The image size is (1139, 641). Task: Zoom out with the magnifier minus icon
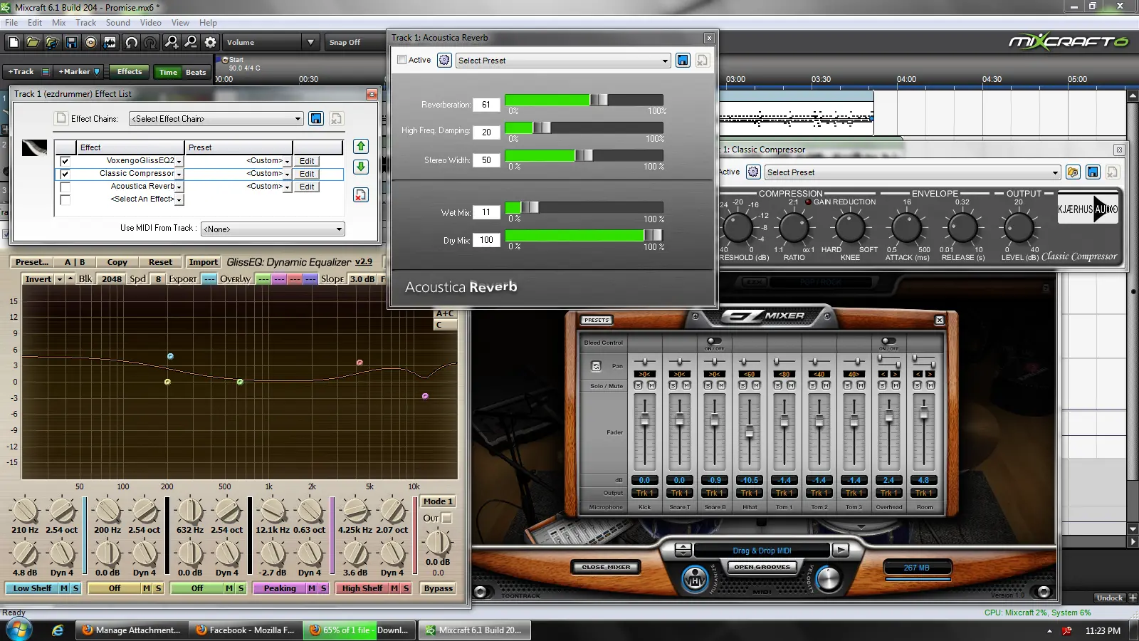coord(191,43)
